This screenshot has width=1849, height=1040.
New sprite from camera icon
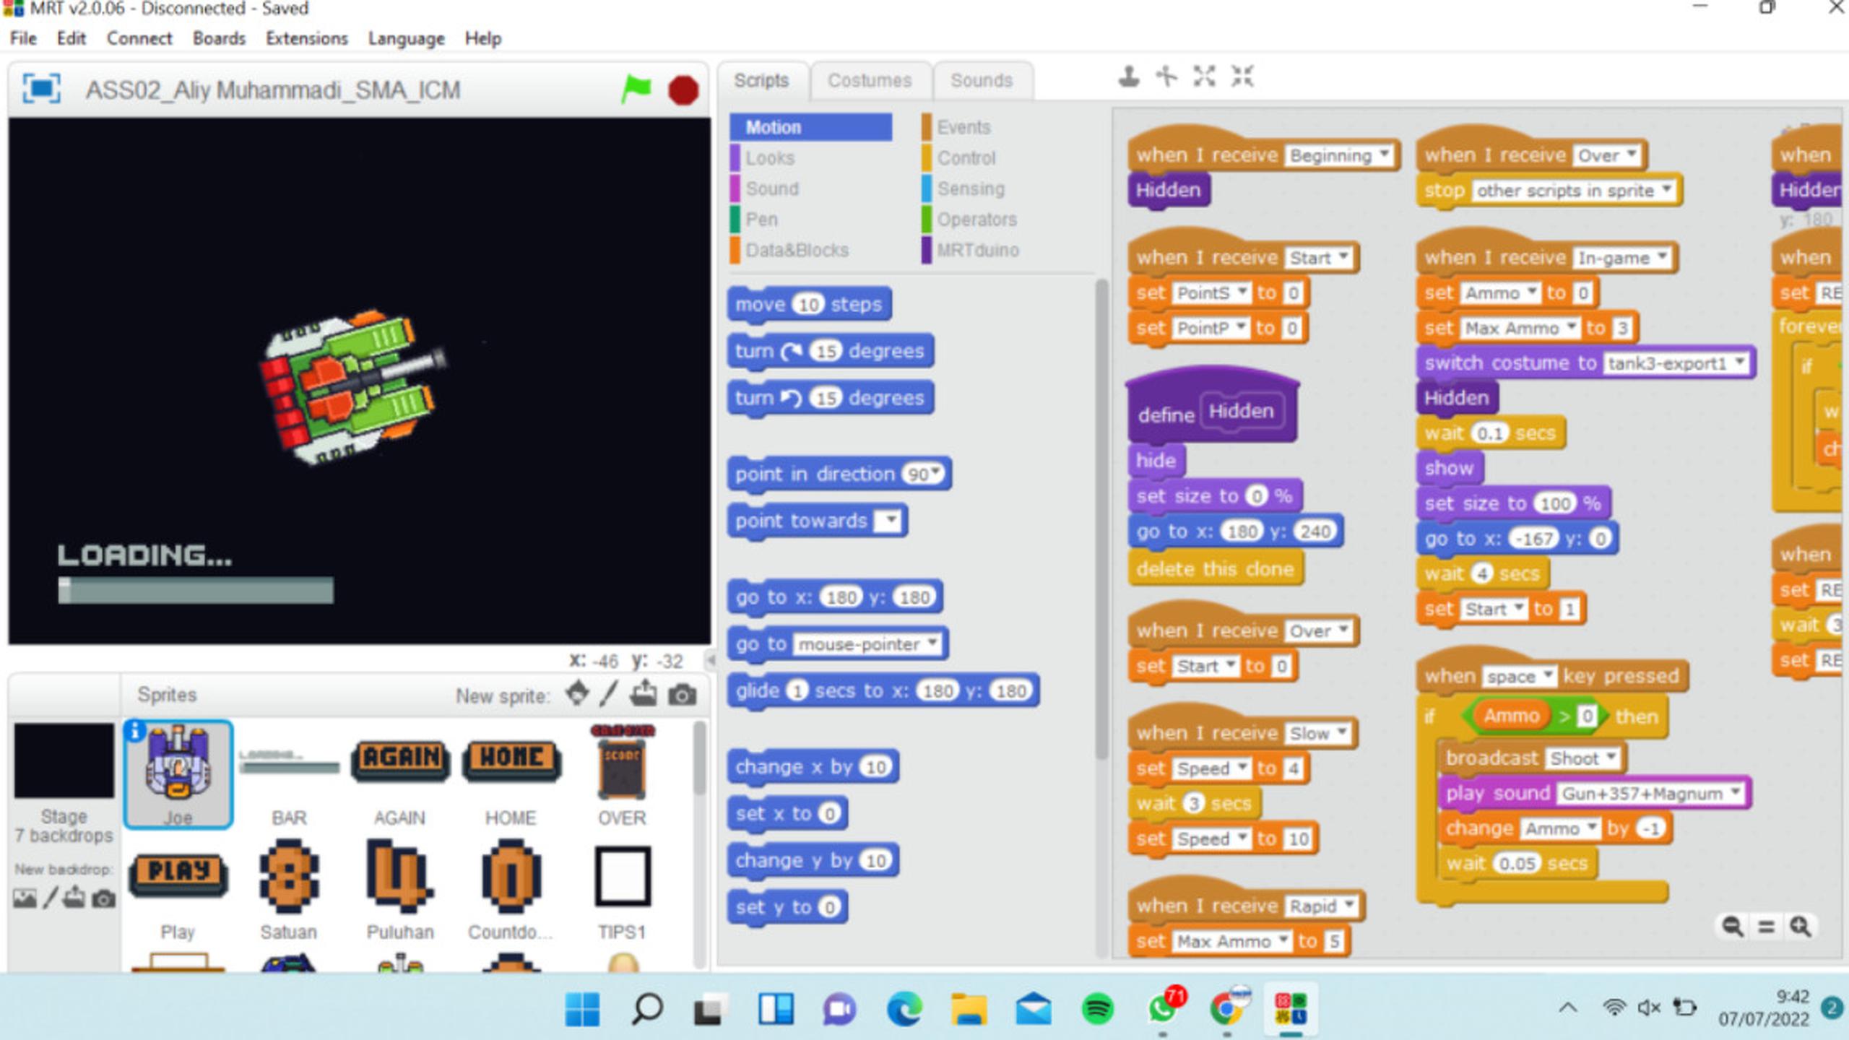coord(682,695)
